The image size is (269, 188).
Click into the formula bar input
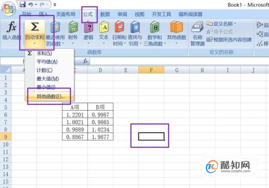tap(179, 61)
